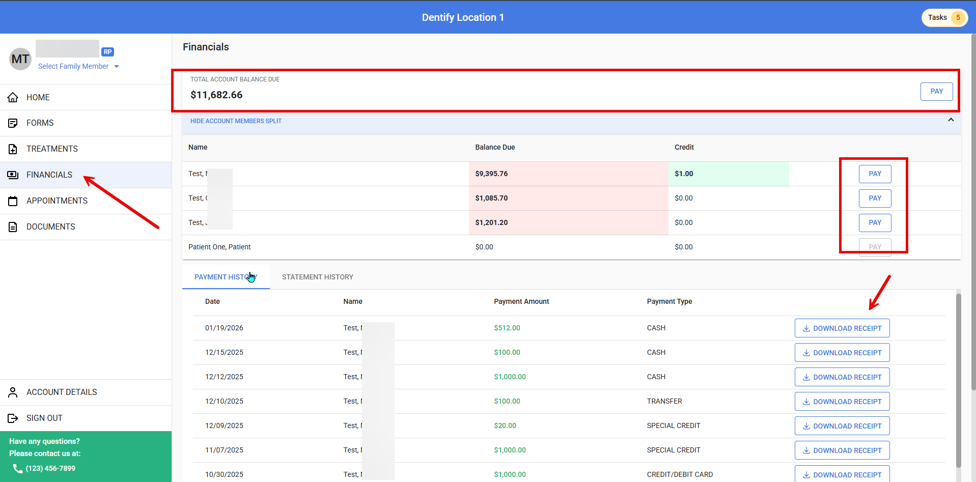Switch to the Statement History tab
The width and height of the screenshot is (976, 482).
318,277
